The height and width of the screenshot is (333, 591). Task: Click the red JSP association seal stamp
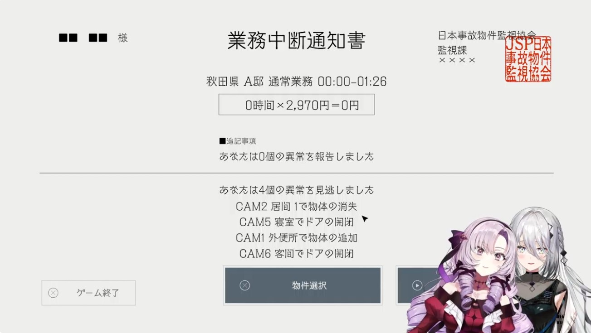[528, 59]
